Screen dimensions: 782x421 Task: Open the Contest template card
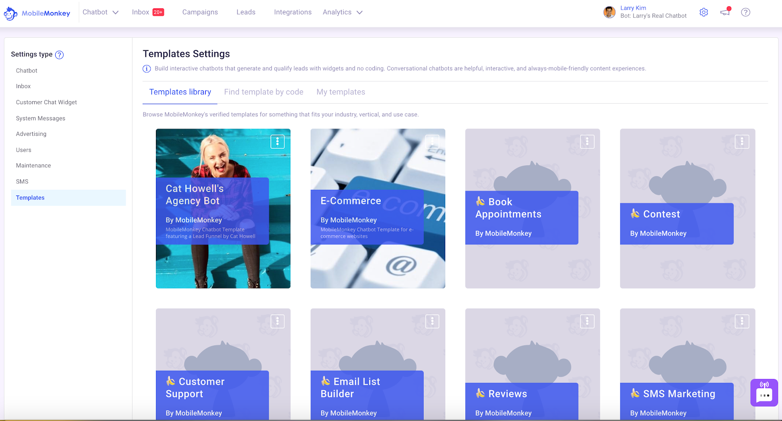pyautogui.click(x=688, y=209)
